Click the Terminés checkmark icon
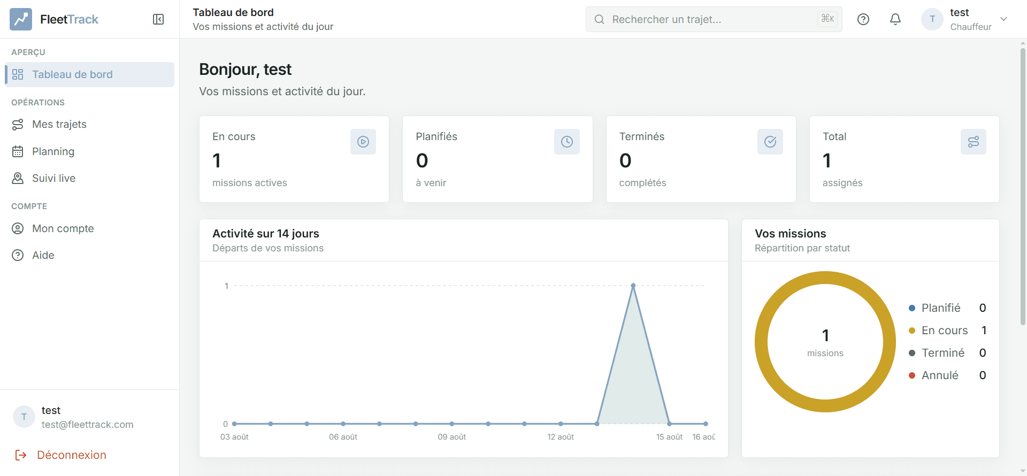The height and width of the screenshot is (476, 1027). click(770, 142)
